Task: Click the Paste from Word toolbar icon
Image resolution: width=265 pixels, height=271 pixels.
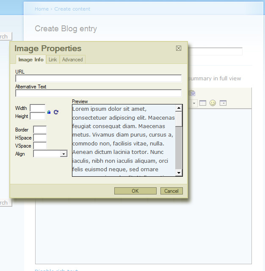Action: click(x=192, y=93)
